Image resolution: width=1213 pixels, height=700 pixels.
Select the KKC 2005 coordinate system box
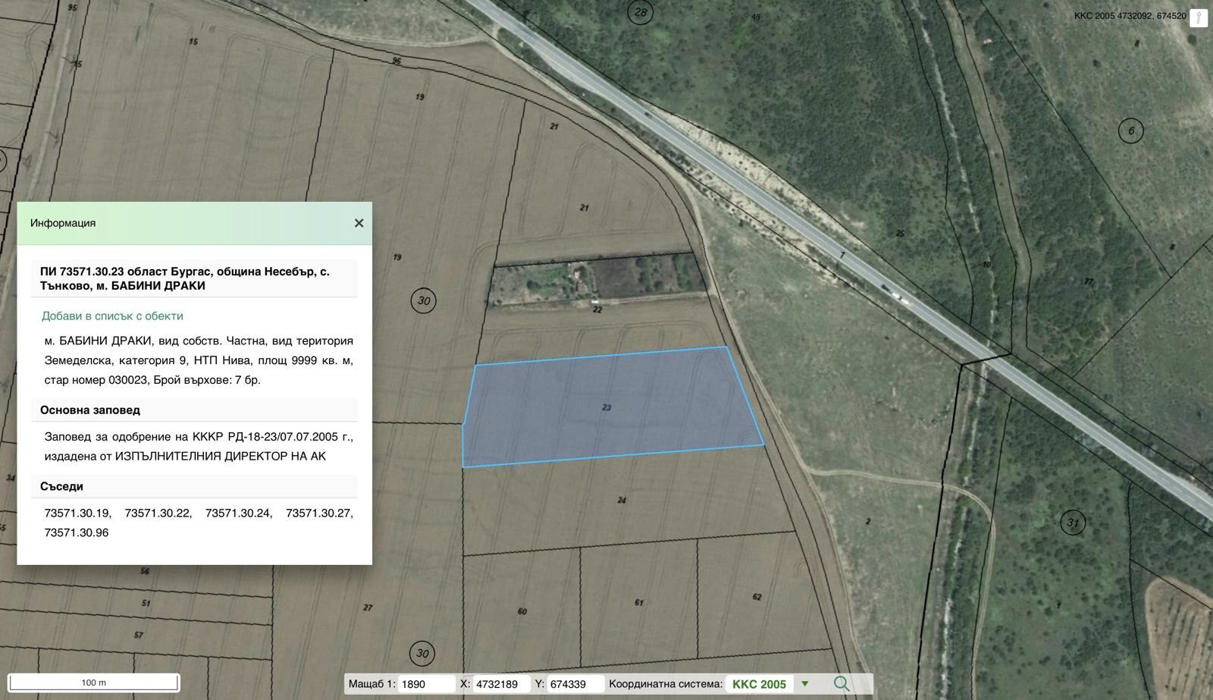(x=759, y=684)
